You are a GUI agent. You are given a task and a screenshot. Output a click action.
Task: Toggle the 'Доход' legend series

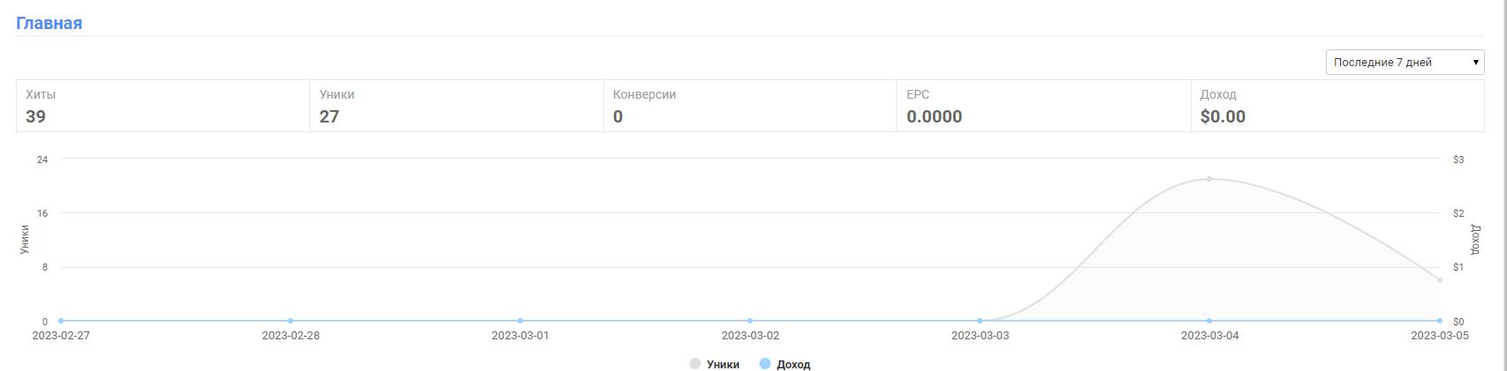tap(792, 364)
